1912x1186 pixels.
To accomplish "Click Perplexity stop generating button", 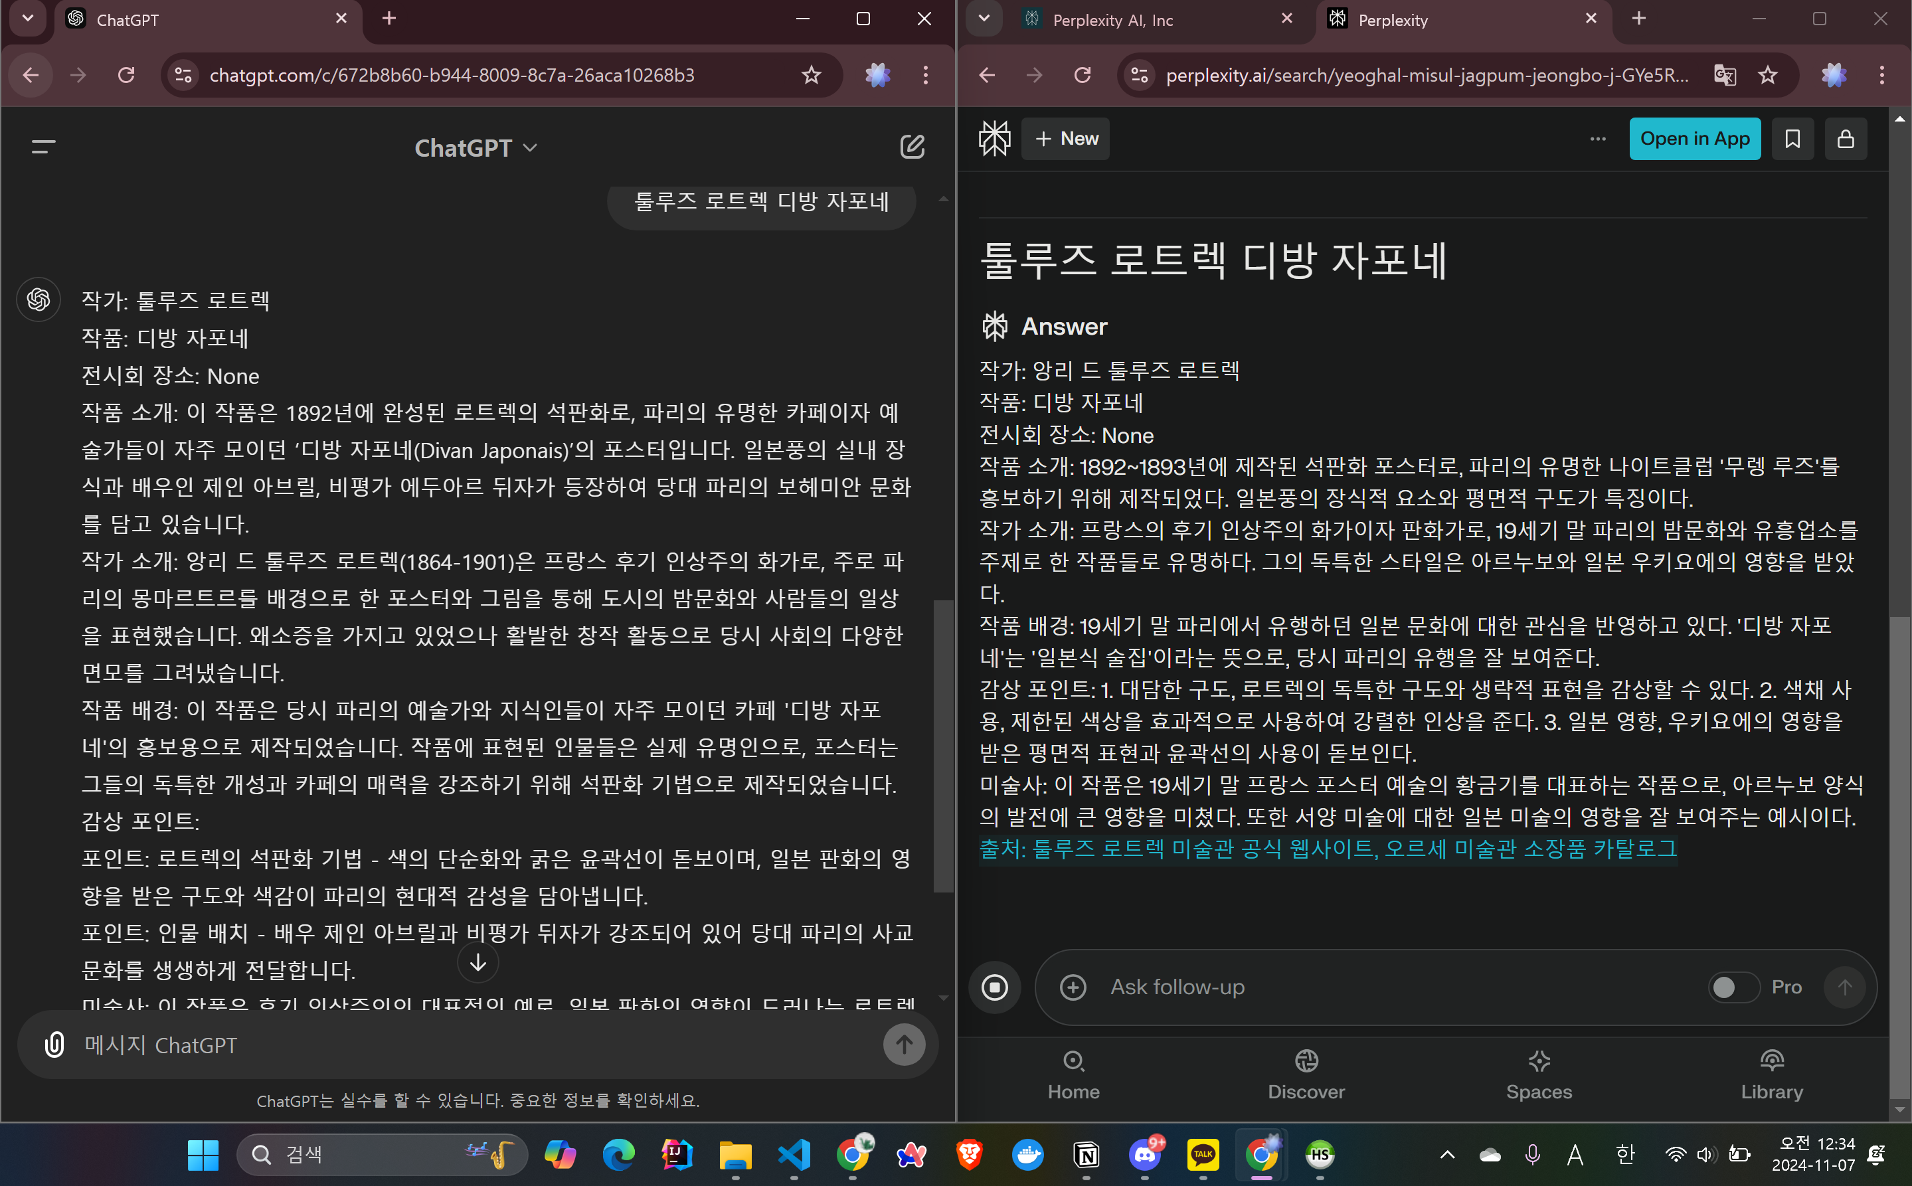I will click(994, 987).
